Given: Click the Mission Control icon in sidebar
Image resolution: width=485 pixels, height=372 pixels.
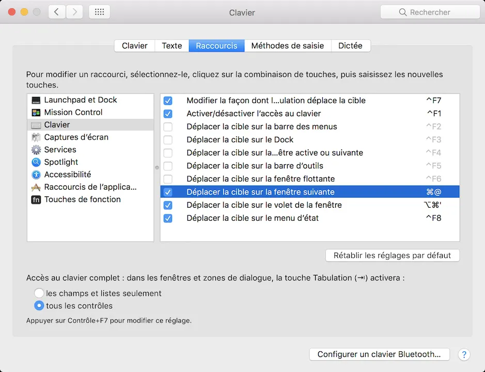Looking at the screenshot, I should tap(36, 112).
